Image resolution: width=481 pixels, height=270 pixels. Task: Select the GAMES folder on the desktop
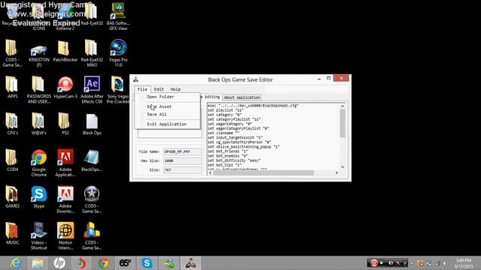[12, 197]
